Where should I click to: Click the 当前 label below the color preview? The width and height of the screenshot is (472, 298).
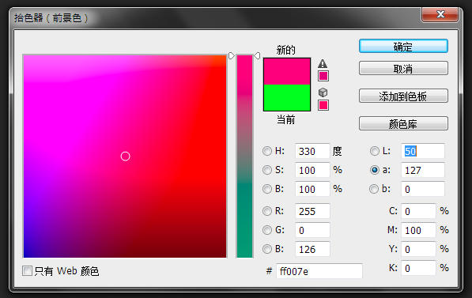coord(286,120)
